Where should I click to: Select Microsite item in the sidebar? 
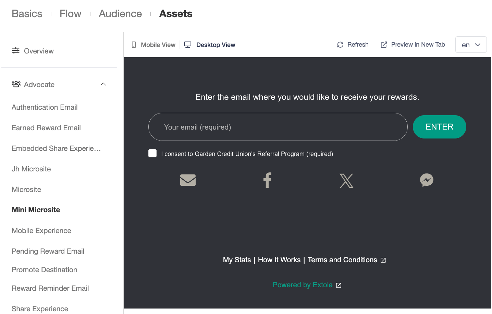(26, 190)
